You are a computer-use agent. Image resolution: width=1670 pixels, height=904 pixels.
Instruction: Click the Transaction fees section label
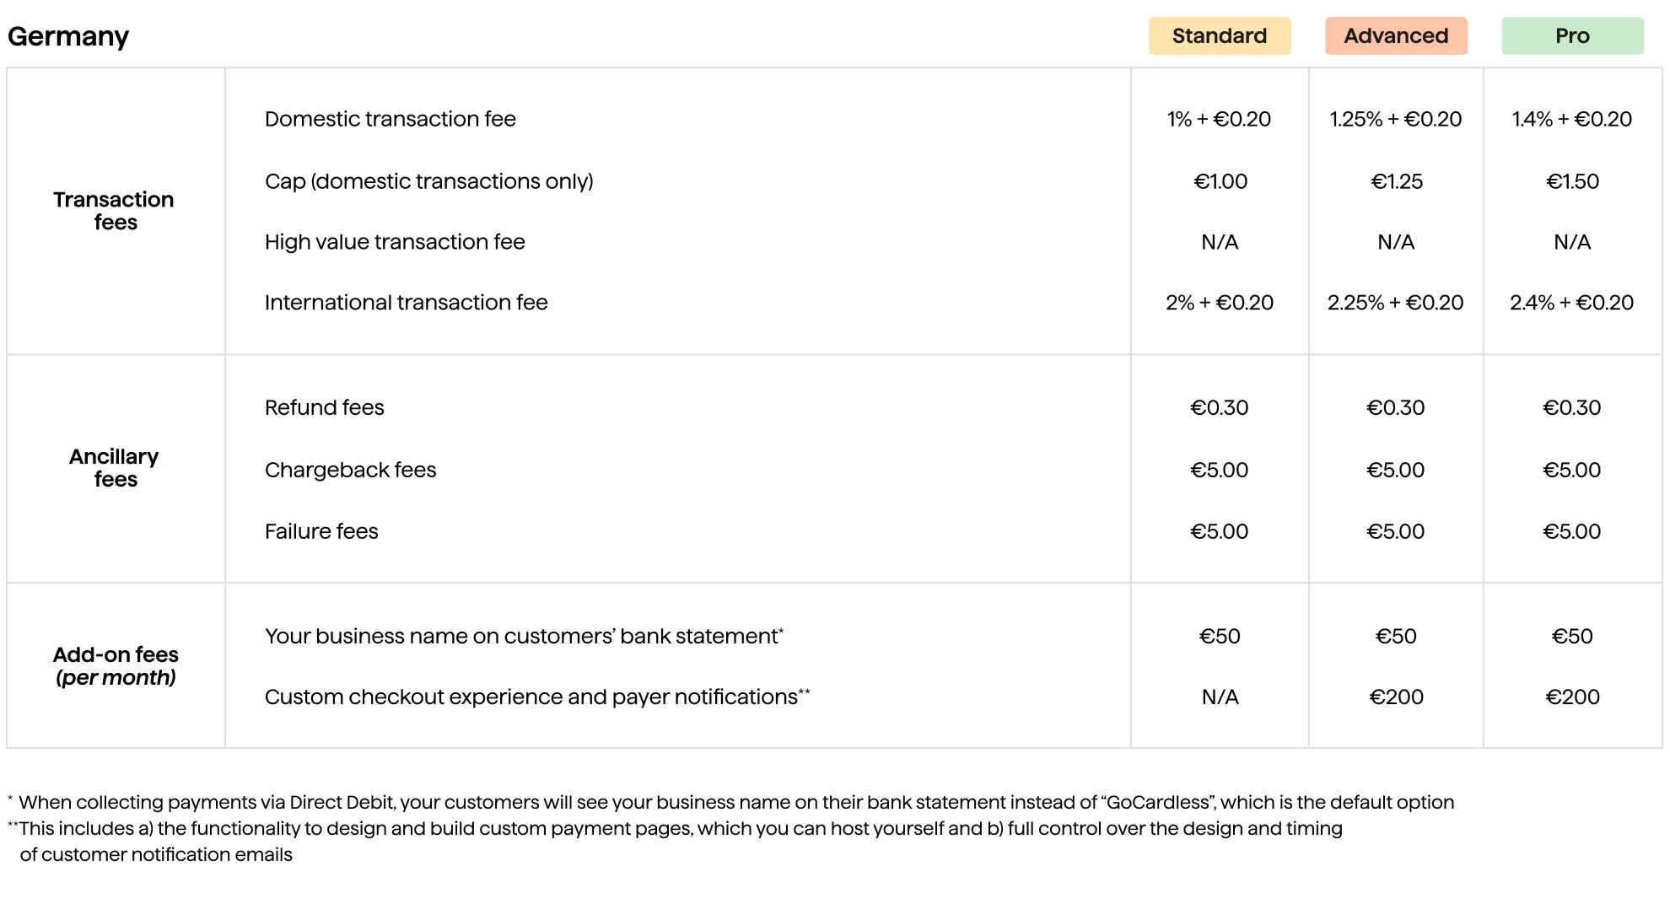[x=114, y=211]
